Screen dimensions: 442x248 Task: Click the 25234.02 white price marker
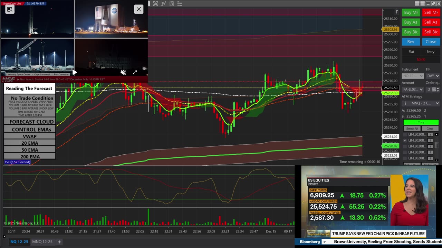click(391, 137)
